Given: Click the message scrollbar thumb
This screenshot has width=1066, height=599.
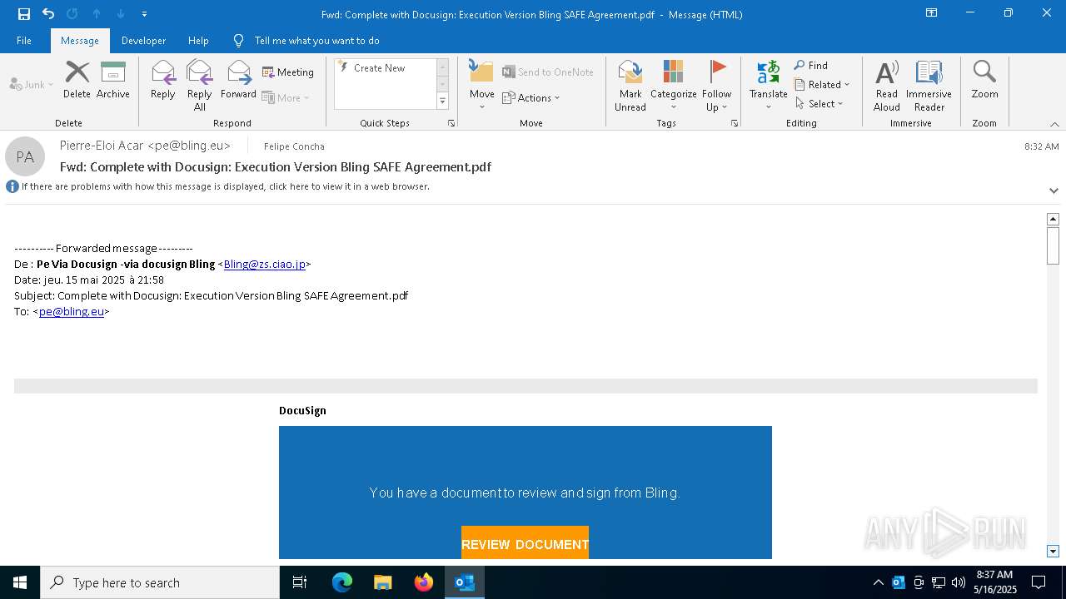Looking at the screenshot, I should tap(1053, 245).
